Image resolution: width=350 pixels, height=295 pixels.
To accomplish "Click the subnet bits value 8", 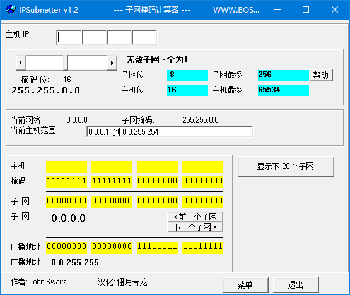I will click(187, 75).
